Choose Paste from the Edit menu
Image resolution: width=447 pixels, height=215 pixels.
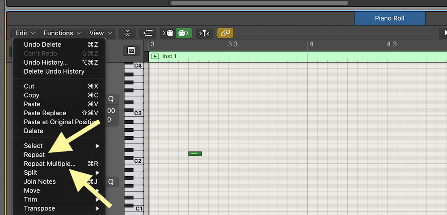tap(59, 104)
